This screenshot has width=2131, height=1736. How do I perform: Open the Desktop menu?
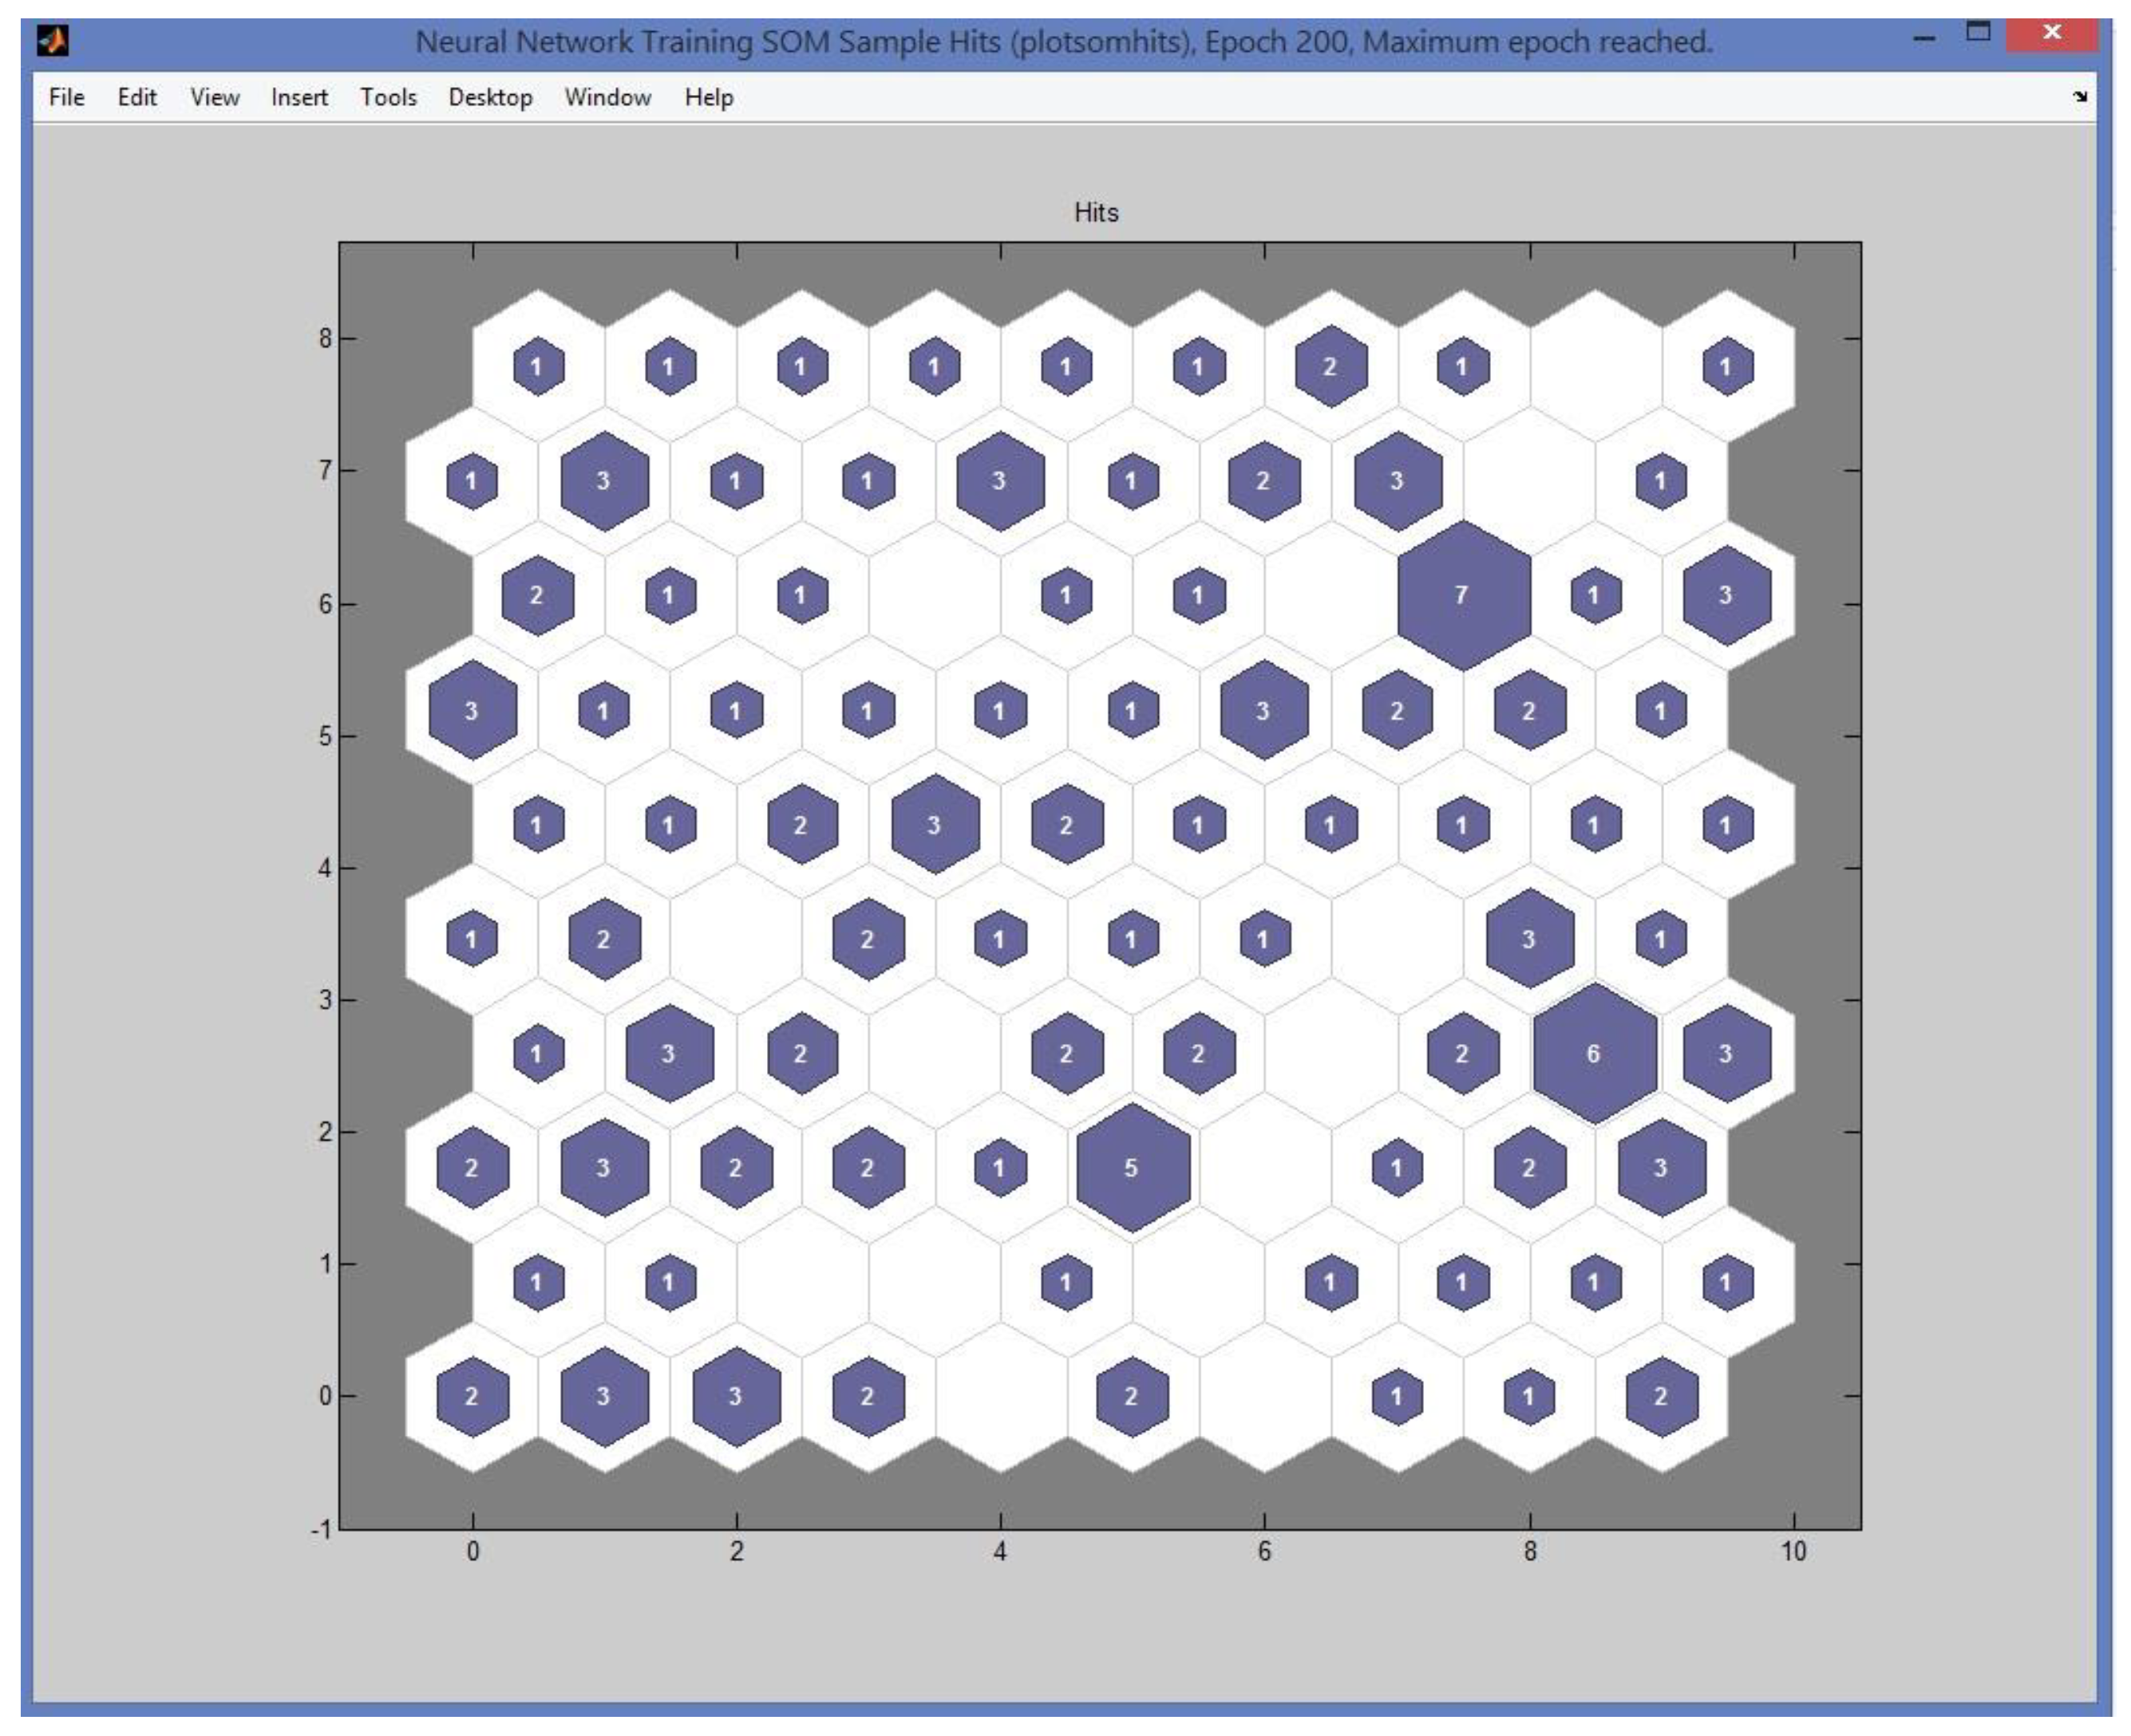(x=490, y=97)
